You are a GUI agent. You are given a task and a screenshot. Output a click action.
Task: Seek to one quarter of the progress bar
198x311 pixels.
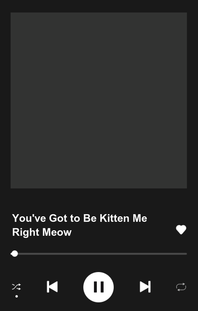54,254
